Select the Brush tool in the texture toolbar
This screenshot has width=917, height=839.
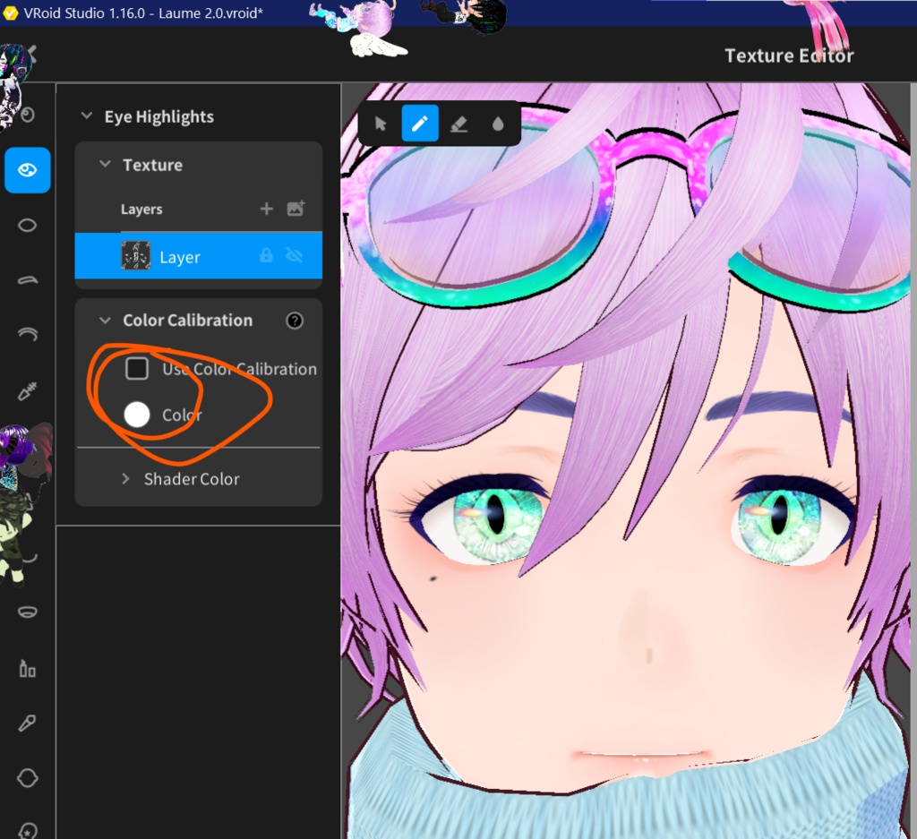[419, 123]
